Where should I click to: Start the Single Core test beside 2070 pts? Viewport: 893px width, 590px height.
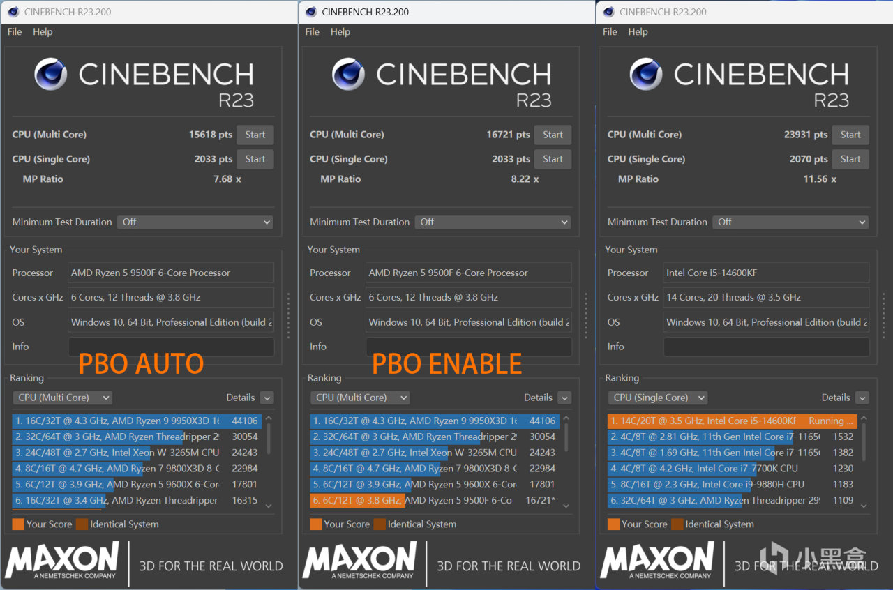tap(850, 159)
